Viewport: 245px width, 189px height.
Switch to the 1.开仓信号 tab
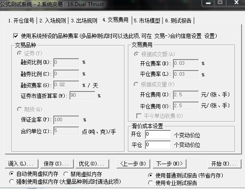click(x=21, y=21)
